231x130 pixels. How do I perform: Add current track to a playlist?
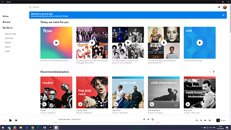click(148, 119)
